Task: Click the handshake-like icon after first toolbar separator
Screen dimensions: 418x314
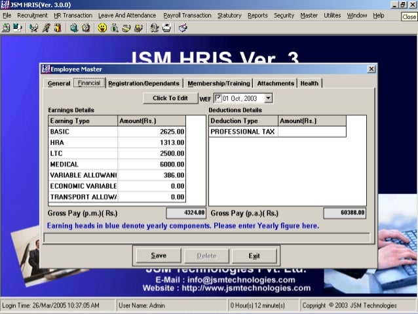Action: (x=34, y=28)
